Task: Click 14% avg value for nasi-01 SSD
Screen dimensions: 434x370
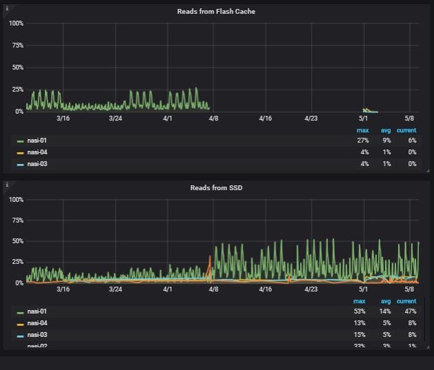Action: [385, 311]
